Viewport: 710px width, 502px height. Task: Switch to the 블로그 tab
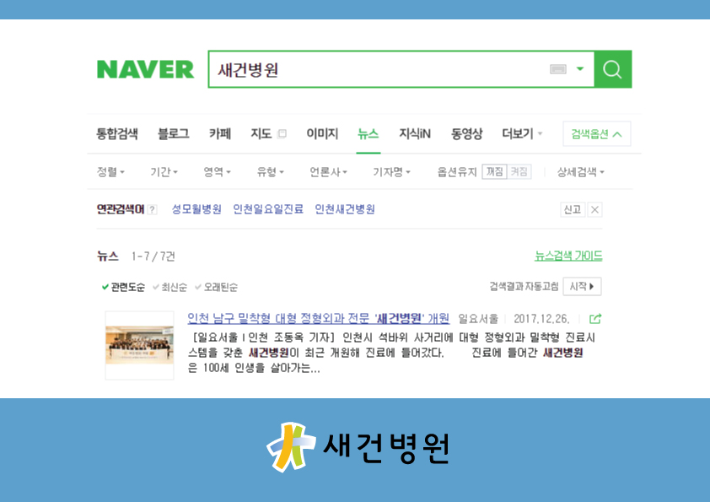173,133
